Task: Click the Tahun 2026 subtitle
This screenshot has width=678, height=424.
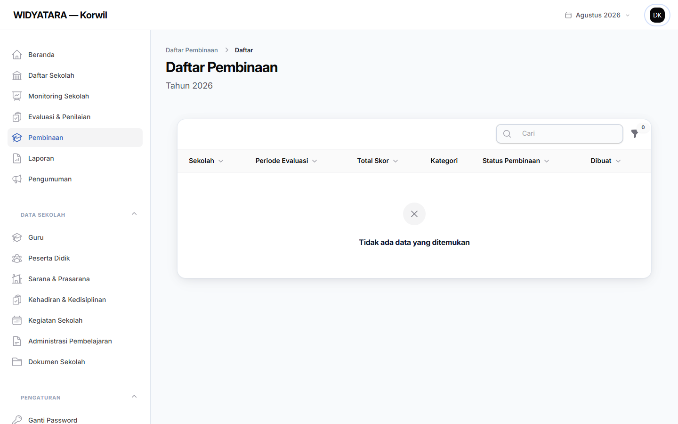Action: tap(189, 86)
